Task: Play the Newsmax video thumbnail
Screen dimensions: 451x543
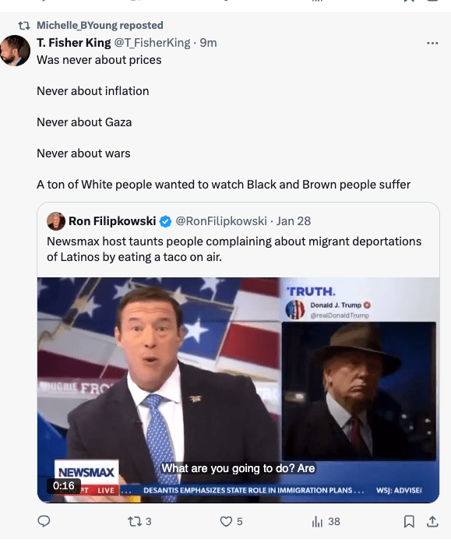Action: click(x=238, y=390)
